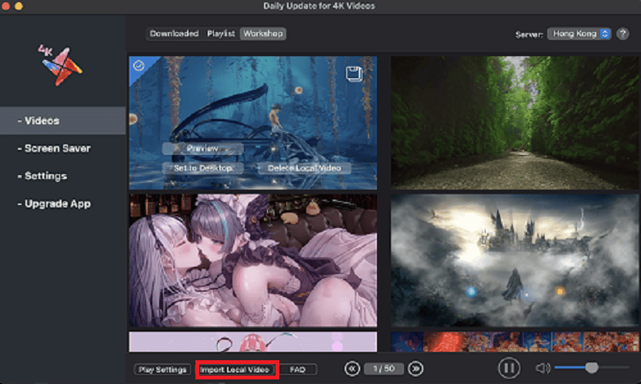Mute the sound with the speaker icon
This screenshot has width=641, height=384.
pyautogui.click(x=542, y=369)
